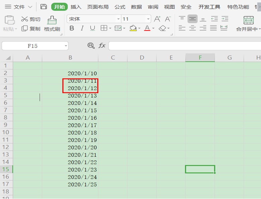
Task: Toggle underline formatting
Action: (93, 28)
